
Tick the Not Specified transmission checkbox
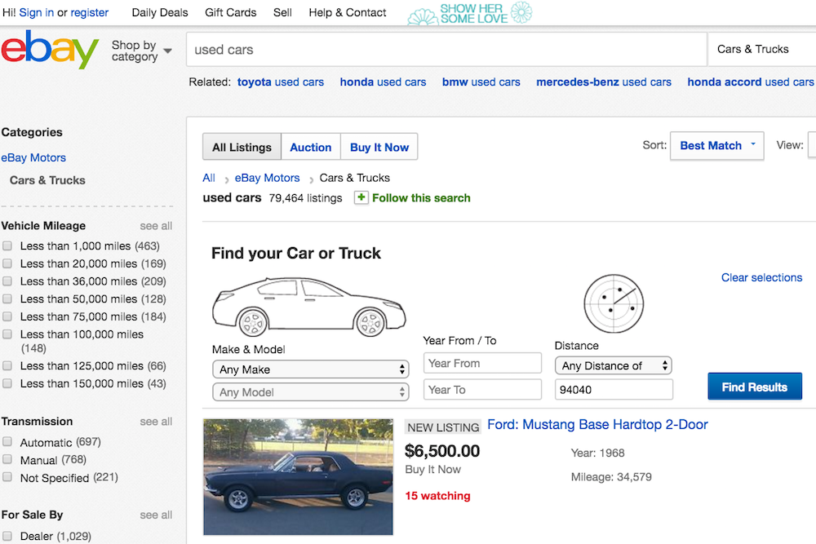pos(7,477)
